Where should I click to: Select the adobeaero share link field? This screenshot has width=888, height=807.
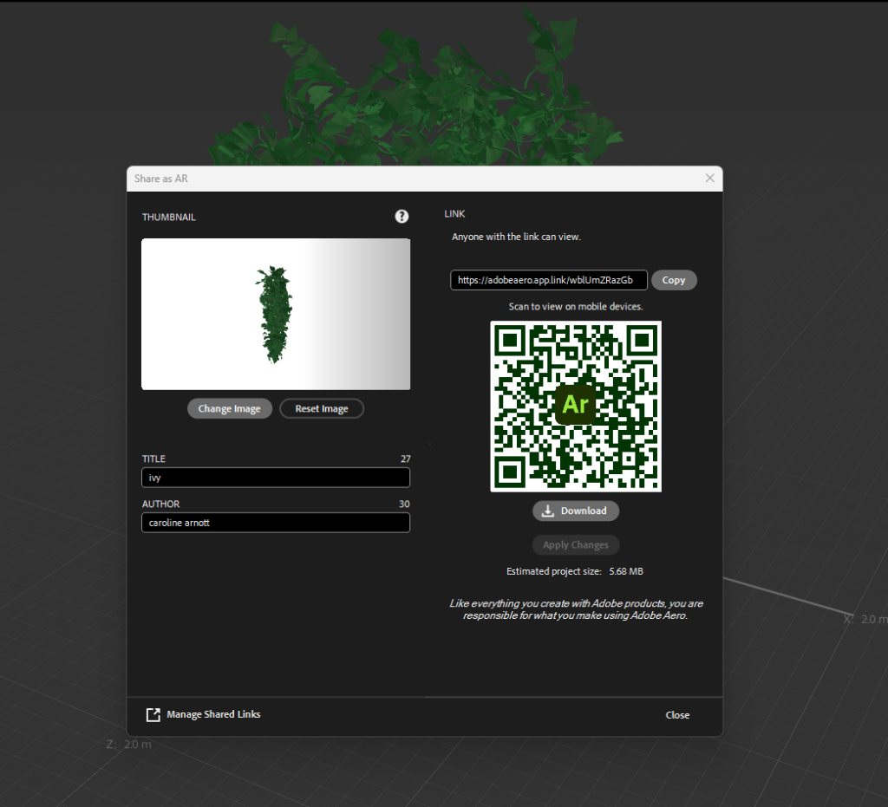549,280
